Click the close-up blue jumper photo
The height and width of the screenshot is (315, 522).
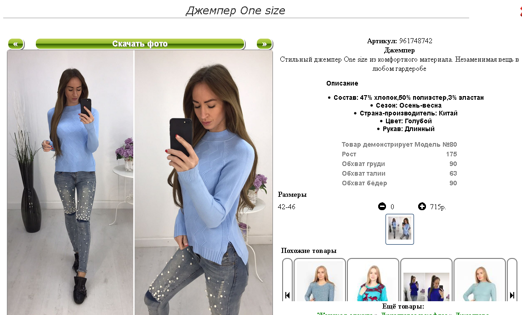point(204,183)
